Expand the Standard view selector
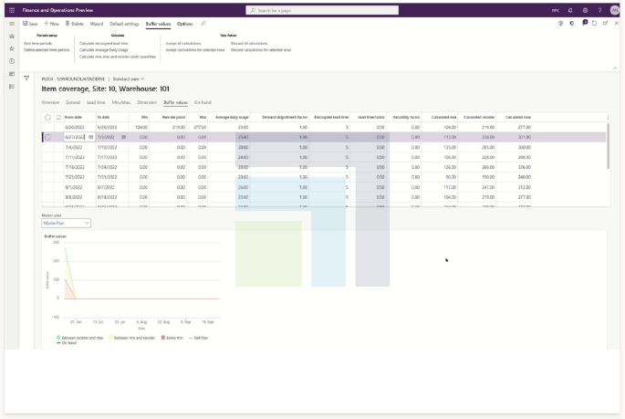The width and height of the screenshot is (625, 419). (129, 79)
